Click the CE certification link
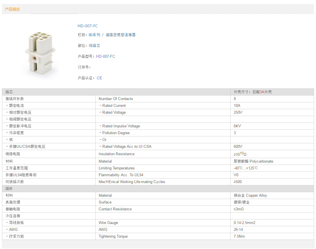This screenshot has height=249, width=316. (99, 78)
